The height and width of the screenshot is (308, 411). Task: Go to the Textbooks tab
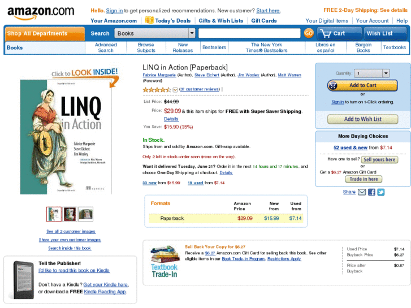[394, 47]
